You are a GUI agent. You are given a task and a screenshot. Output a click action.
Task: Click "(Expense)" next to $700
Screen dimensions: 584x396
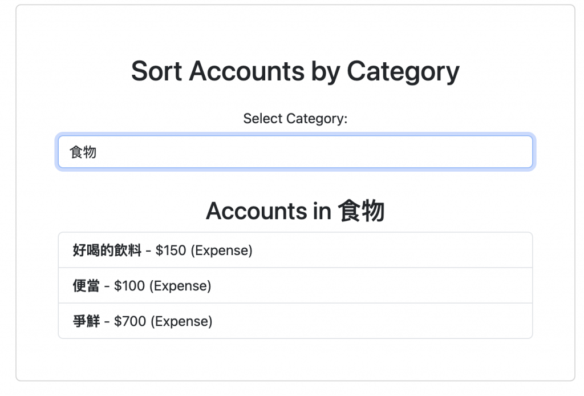point(181,321)
